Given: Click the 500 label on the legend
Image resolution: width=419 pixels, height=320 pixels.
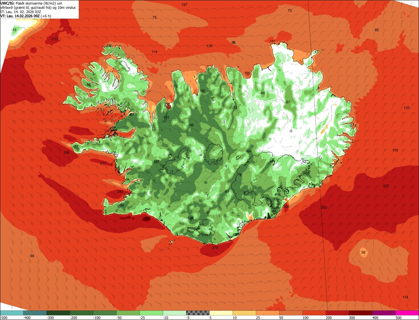Looking at the screenshot, I should 398,318.
